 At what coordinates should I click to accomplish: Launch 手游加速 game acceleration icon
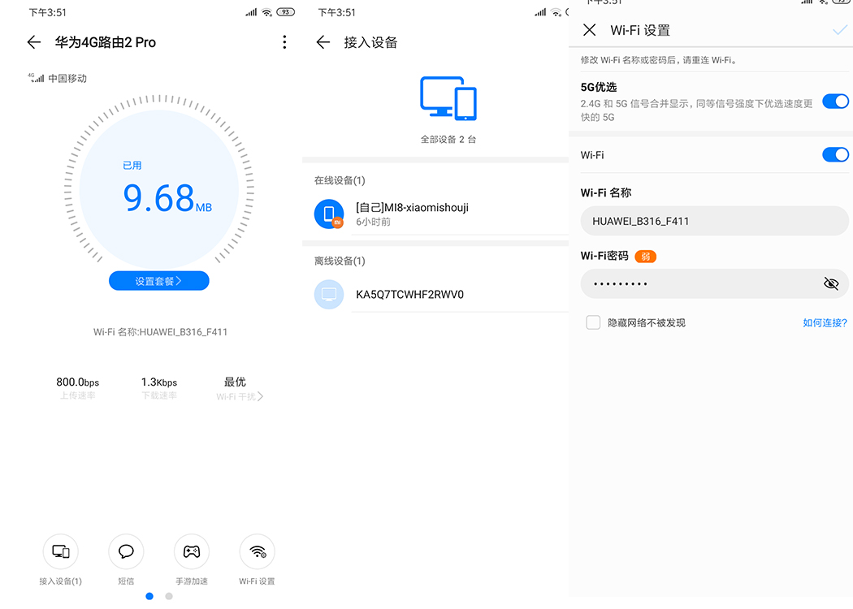coord(191,551)
